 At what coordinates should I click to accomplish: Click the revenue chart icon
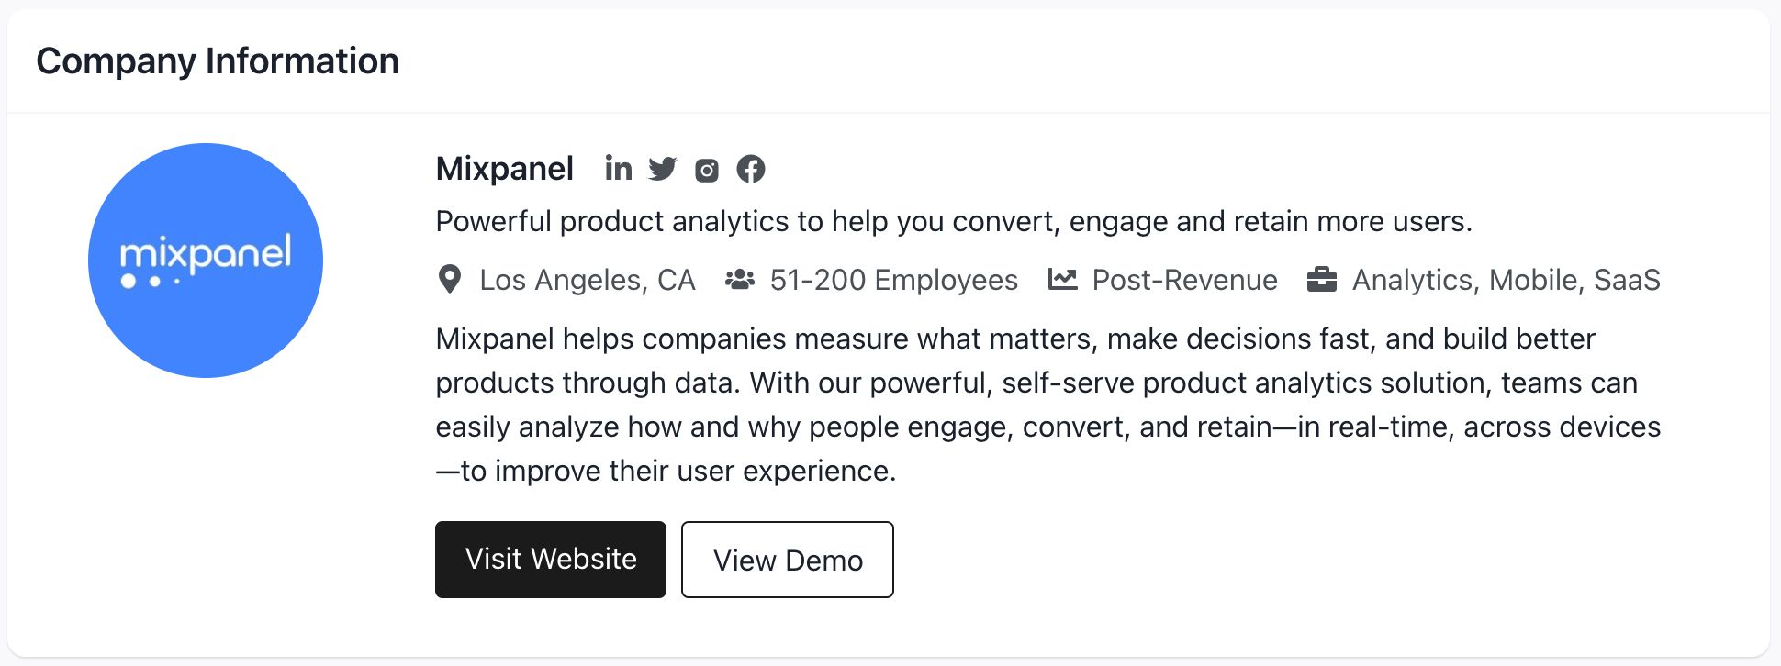coord(1062,279)
